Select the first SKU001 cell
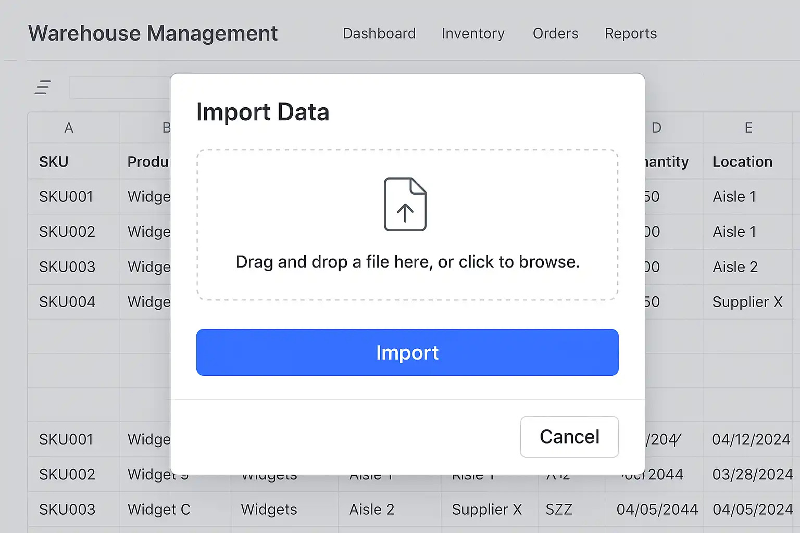Image resolution: width=800 pixels, height=533 pixels. (x=66, y=197)
